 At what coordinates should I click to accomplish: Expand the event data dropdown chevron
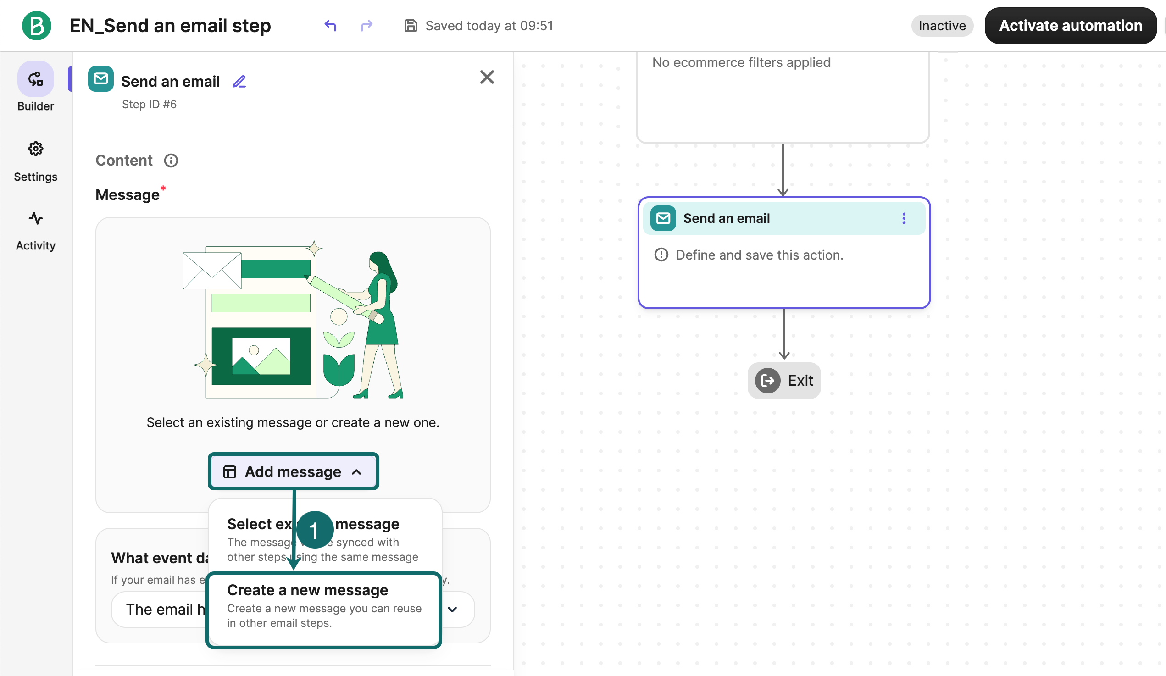[453, 609]
